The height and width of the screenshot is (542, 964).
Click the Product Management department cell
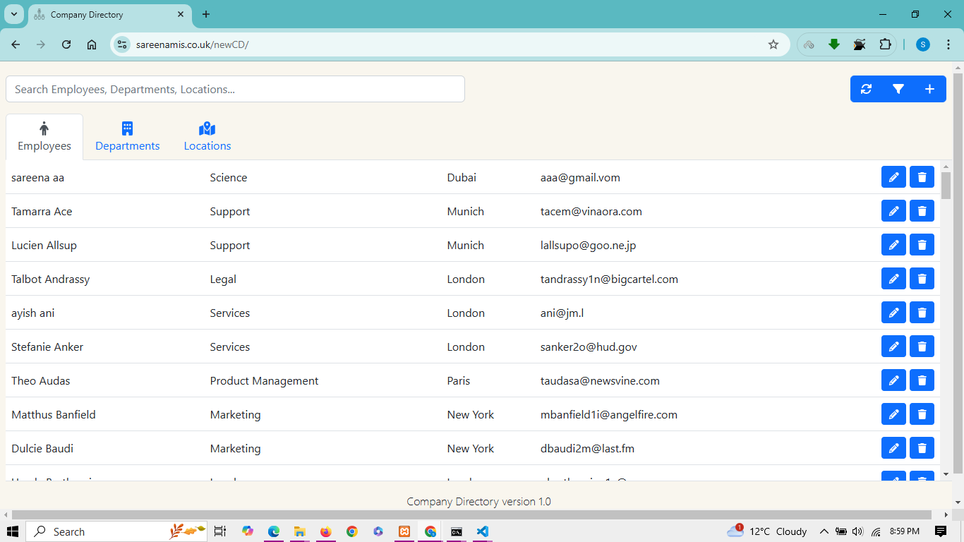click(x=264, y=380)
